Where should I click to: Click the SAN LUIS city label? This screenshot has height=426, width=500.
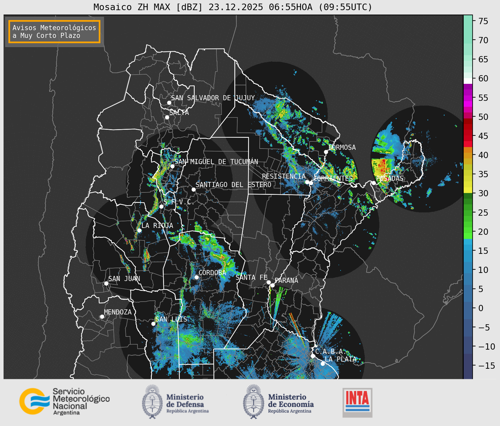[171, 319]
